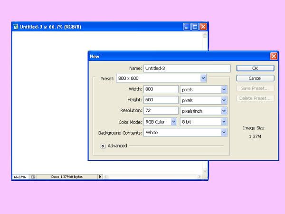Viewport: 285px width, 214px height.
Task: Click the 66.67% zoom field in status bar
Action: (20, 176)
